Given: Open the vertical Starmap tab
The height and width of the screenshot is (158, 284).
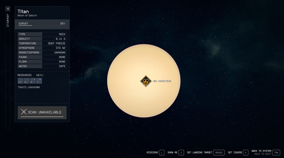Looking at the screenshot, I should (x=8, y=21).
